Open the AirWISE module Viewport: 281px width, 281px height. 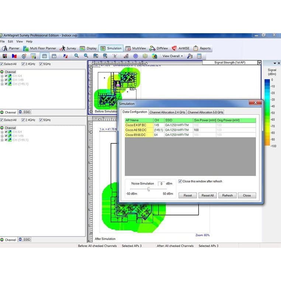[180, 48]
